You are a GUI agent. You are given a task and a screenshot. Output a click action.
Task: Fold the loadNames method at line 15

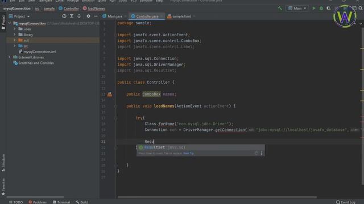pos(116,106)
